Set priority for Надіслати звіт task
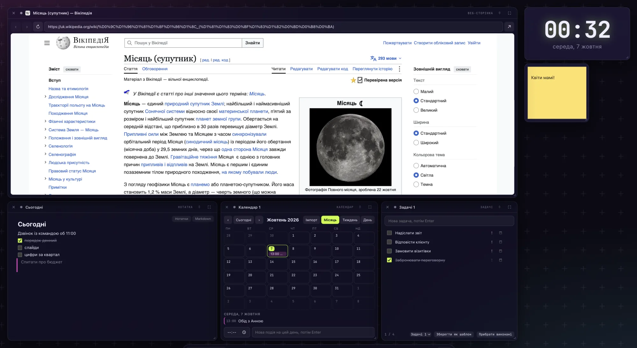The height and width of the screenshot is (348, 637). [492, 233]
